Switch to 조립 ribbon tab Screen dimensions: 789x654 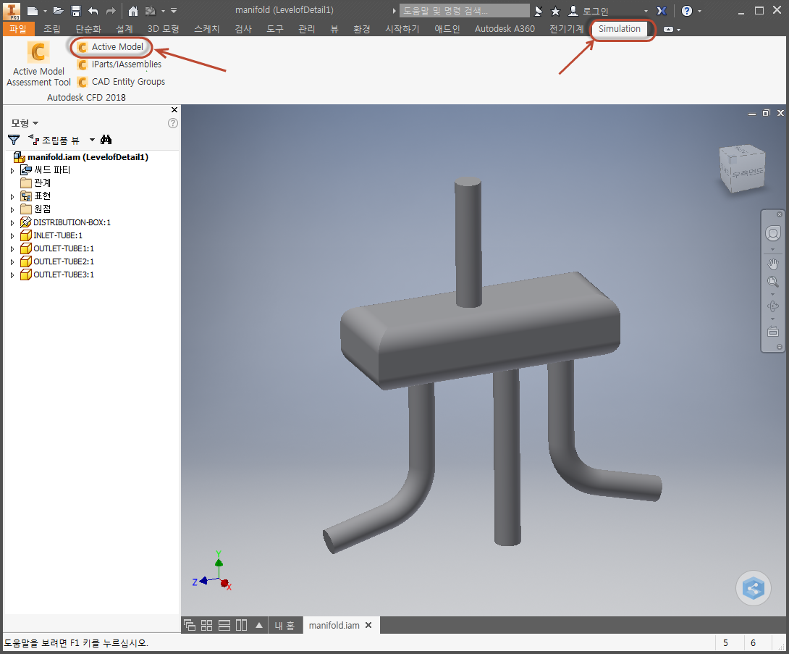pos(52,29)
